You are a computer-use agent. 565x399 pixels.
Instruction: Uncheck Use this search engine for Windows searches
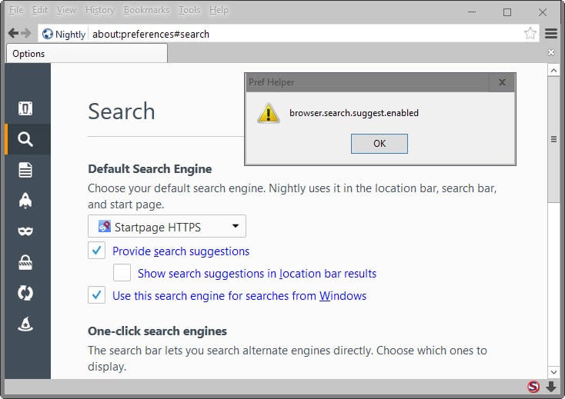click(x=96, y=295)
